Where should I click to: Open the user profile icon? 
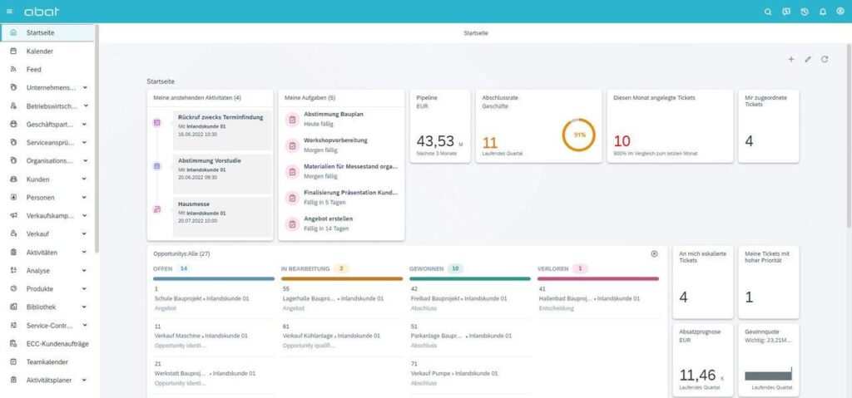coord(840,12)
